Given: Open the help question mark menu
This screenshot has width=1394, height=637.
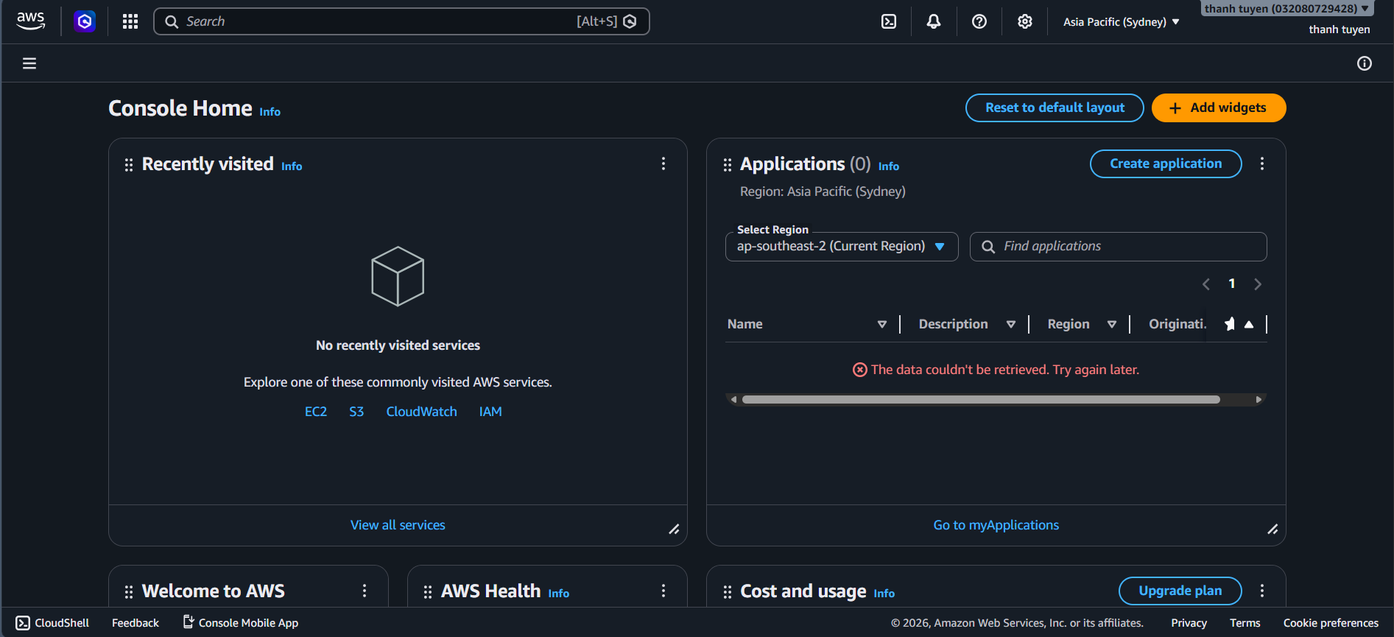Looking at the screenshot, I should 979,21.
